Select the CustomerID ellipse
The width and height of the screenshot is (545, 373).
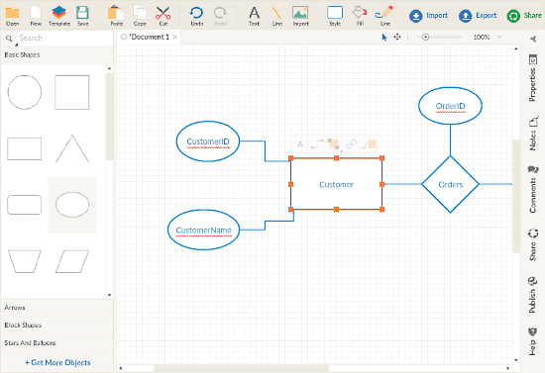(x=208, y=141)
